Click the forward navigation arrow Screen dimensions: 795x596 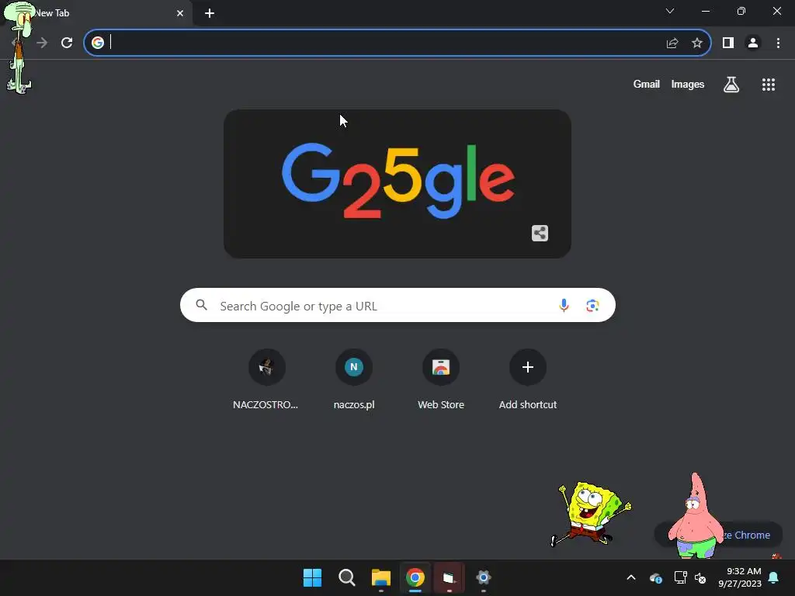[42, 43]
